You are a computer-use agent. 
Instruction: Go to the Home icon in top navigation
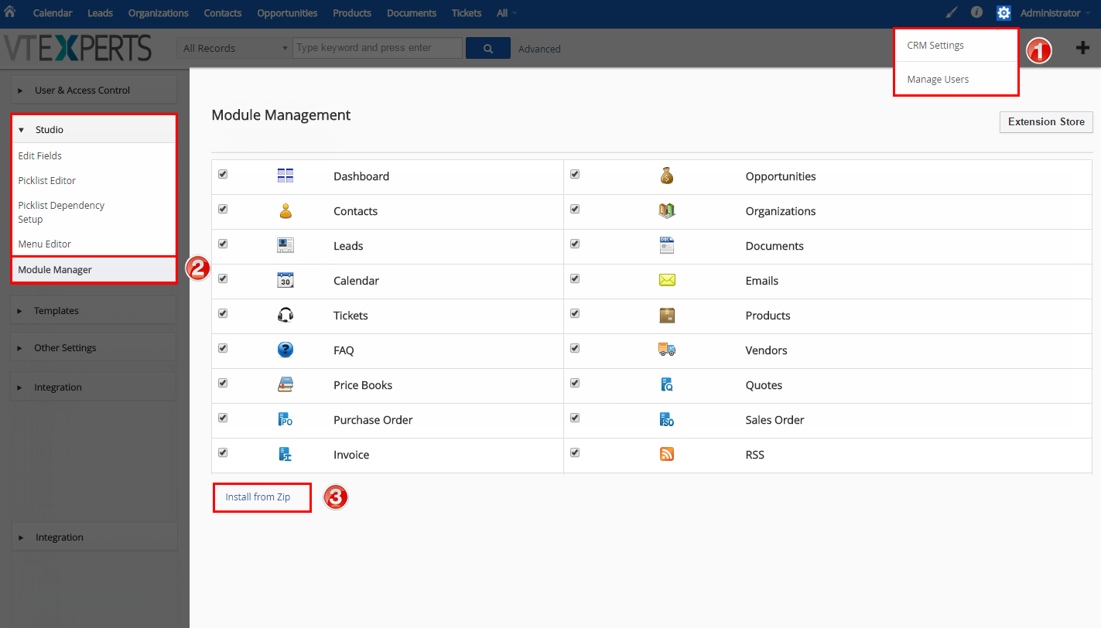10,12
